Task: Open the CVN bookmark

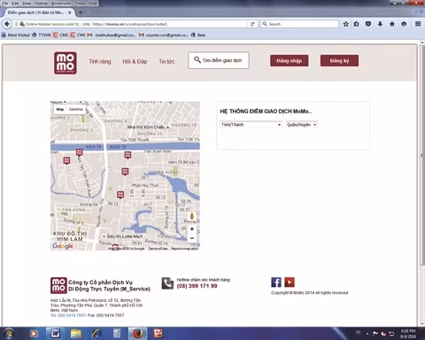Action: pos(78,35)
